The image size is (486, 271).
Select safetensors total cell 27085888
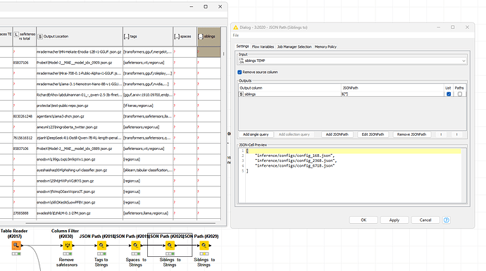(24, 213)
